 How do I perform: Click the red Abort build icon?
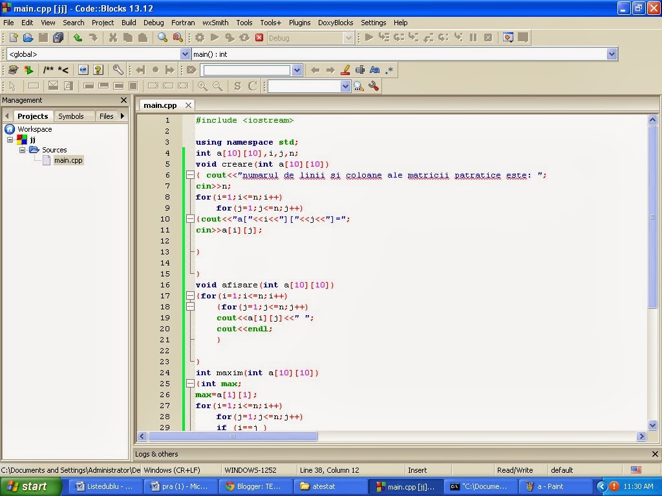click(x=259, y=37)
